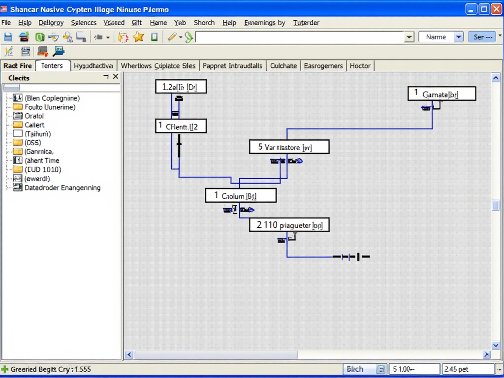The height and width of the screenshot is (378, 504).
Task: Click the Ser --- button
Action: (482, 37)
